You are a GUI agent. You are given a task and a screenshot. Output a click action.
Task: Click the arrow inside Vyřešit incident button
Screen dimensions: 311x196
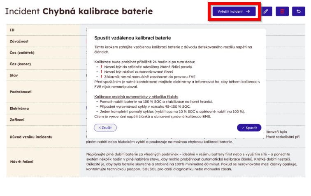248,12
